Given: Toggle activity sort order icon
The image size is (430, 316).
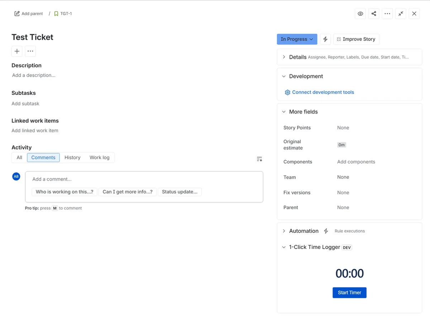Looking at the screenshot, I should [259, 159].
